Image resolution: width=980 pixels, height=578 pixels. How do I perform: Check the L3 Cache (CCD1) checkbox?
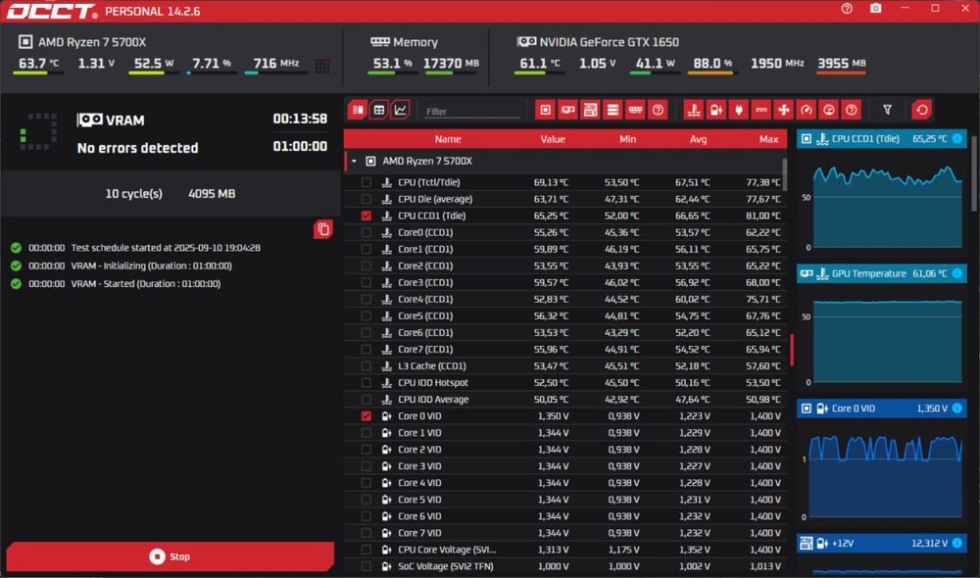(367, 366)
